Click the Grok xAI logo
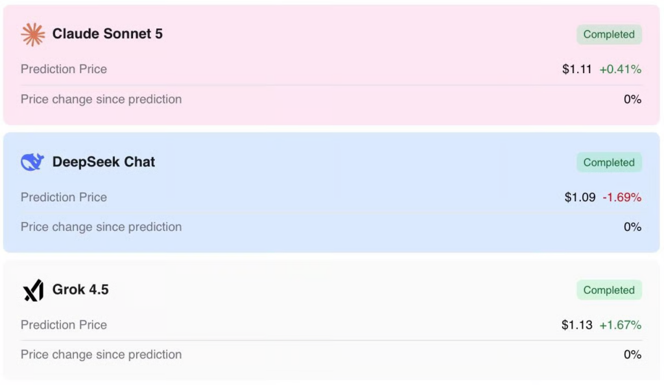 pyautogui.click(x=34, y=290)
